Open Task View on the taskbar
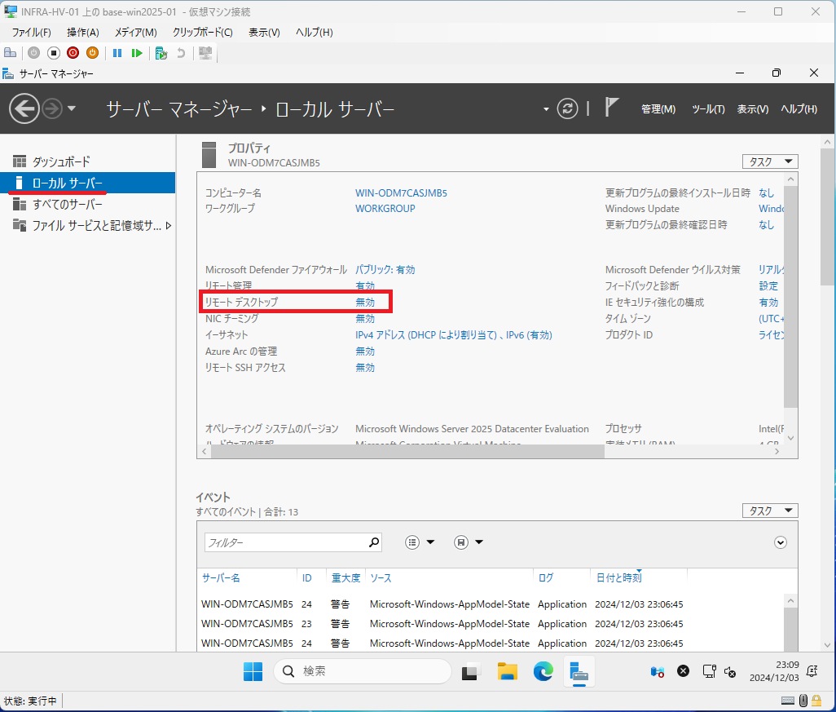 [471, 671]
